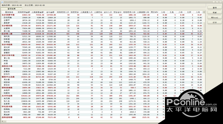Click the end date value 2019-02-09

tap(40, 5)
